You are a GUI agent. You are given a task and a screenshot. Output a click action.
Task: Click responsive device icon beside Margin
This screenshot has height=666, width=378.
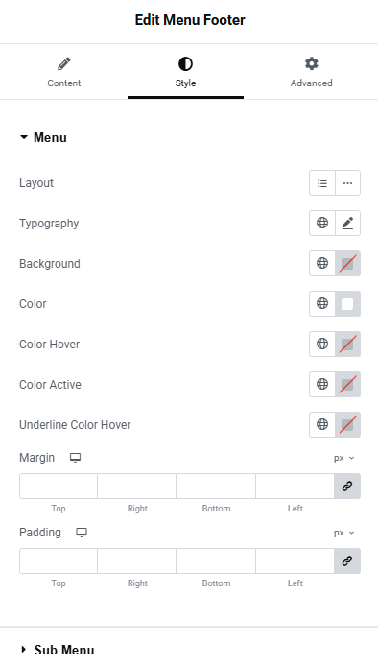click(75, 458)
